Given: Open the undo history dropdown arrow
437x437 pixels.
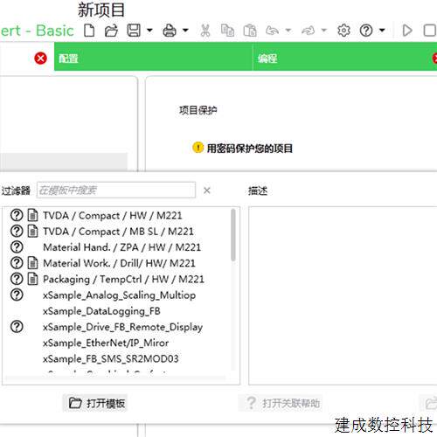Looking at the screenshot, I should click(288, 30).
